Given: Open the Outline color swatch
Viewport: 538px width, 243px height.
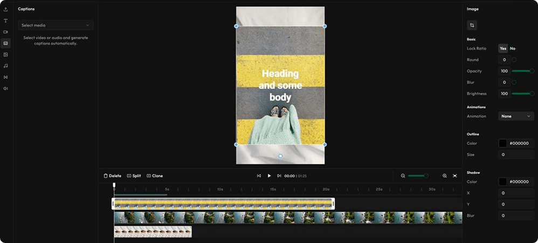Looking at the screenshot, I should [x=502, y=144].
